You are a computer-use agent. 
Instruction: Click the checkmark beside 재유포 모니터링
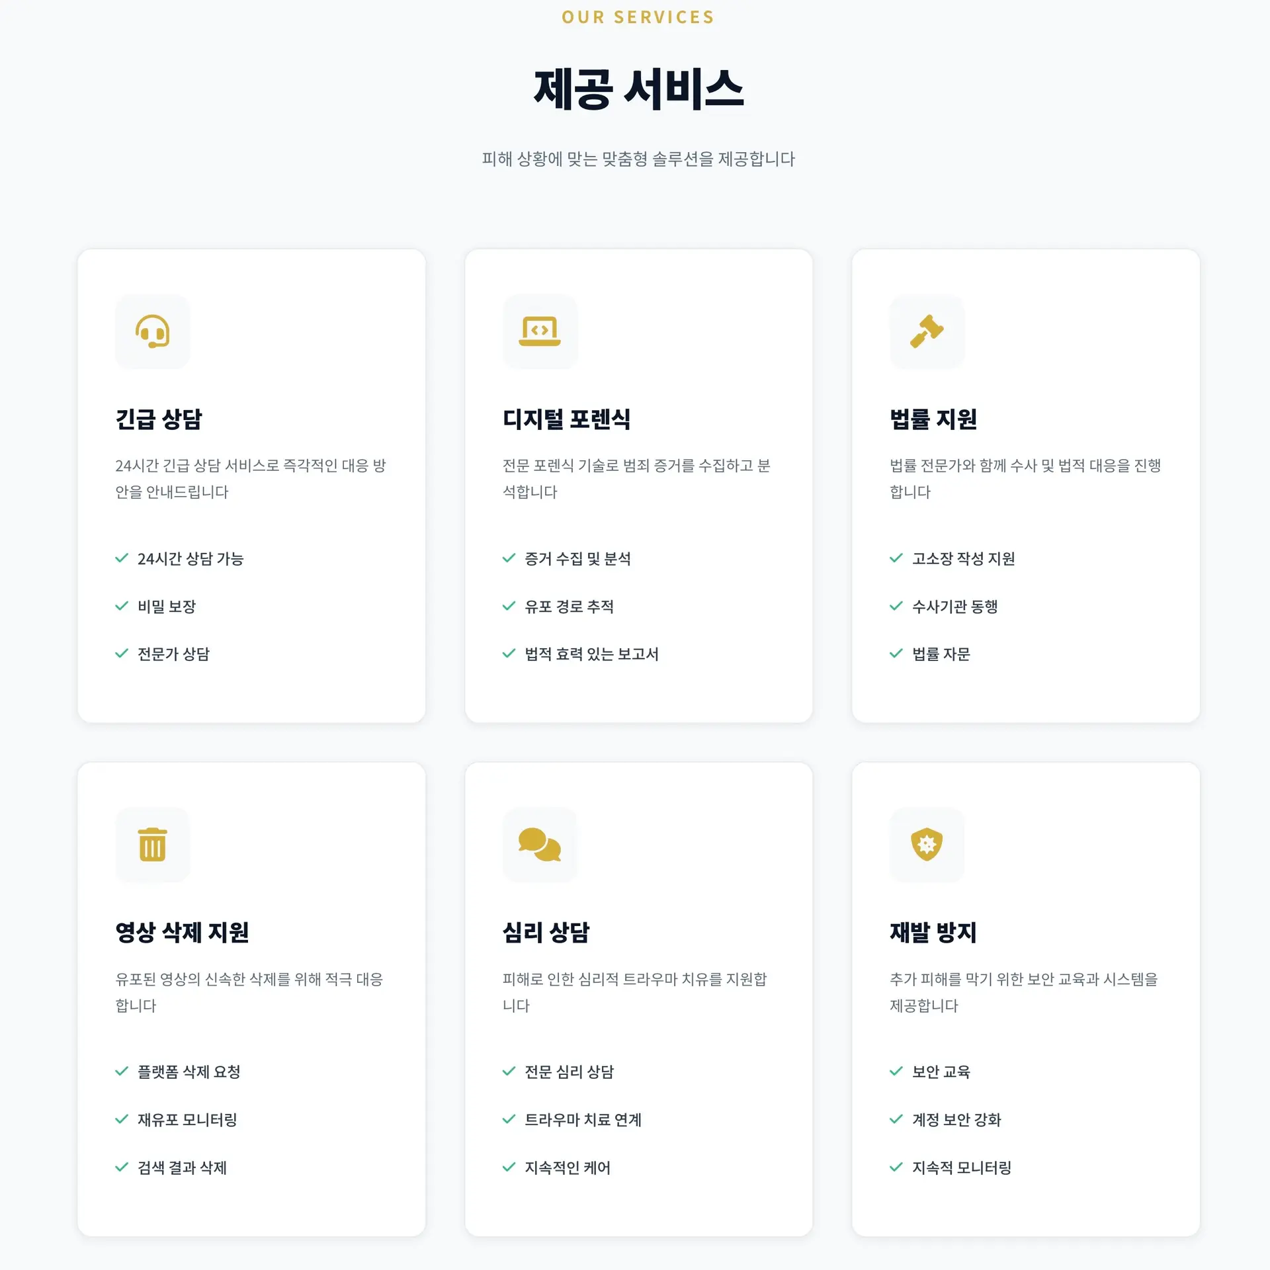pos(122,1119)
